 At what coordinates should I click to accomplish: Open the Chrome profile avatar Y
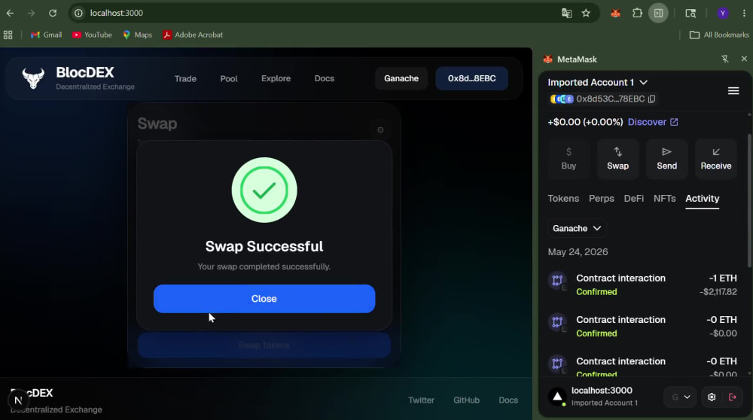pyautogui.click(x=722, y=13)
